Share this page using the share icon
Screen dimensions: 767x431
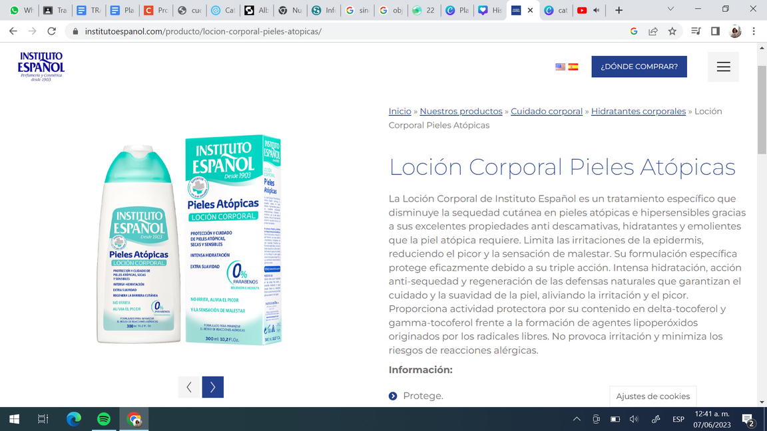click(x=653, y=31)
